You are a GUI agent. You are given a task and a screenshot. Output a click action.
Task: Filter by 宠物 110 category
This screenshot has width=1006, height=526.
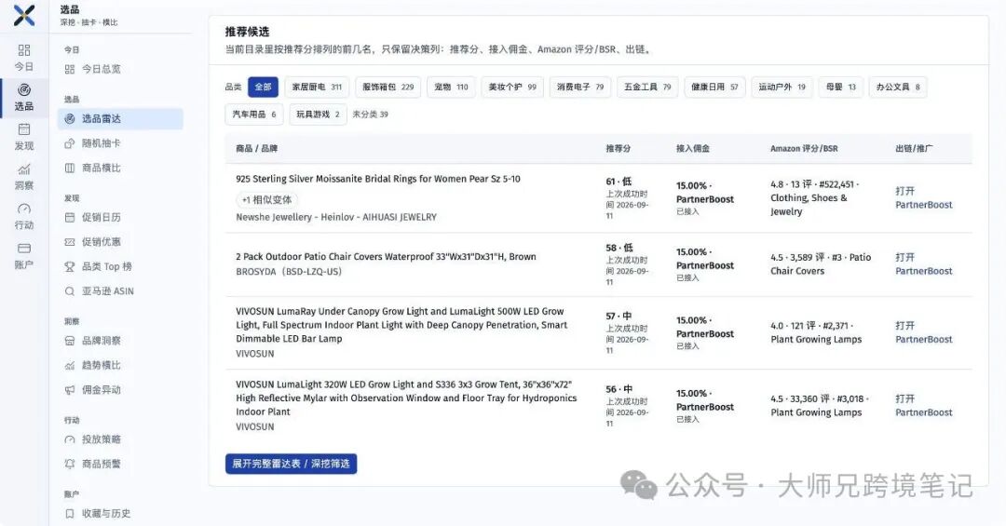[451, 88]
